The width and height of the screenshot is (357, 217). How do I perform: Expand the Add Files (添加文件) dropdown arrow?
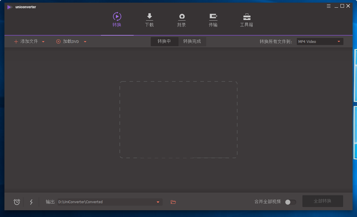click(x=43, y=42)
